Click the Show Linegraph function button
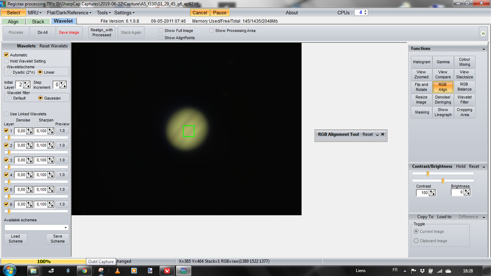This screenshot has width=491, height=276. 443,112
